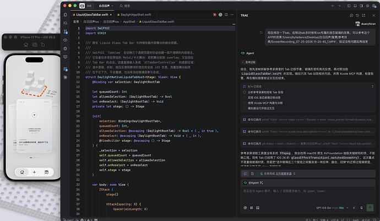Image resolution: width=380 pixels, height=221 pixels.
Task: Click the IDE mode icon in title bar
Action: (82, 6)
